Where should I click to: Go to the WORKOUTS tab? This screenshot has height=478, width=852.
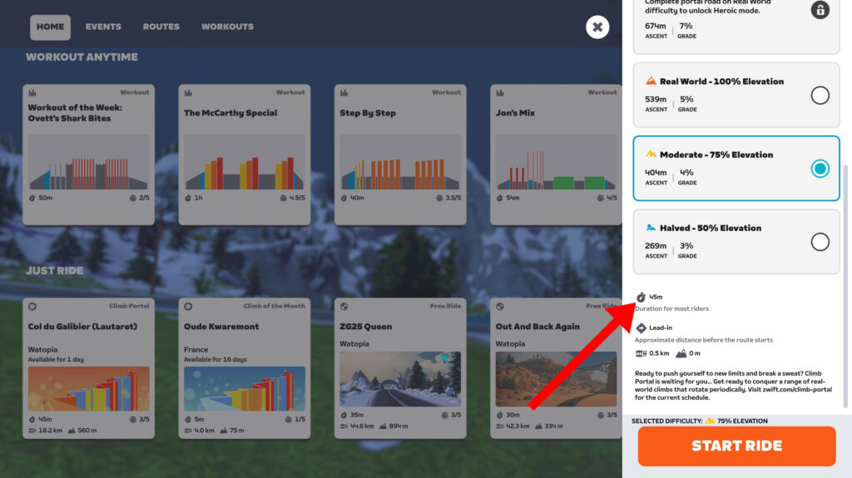pyautogui.click(x=227, y=27)
